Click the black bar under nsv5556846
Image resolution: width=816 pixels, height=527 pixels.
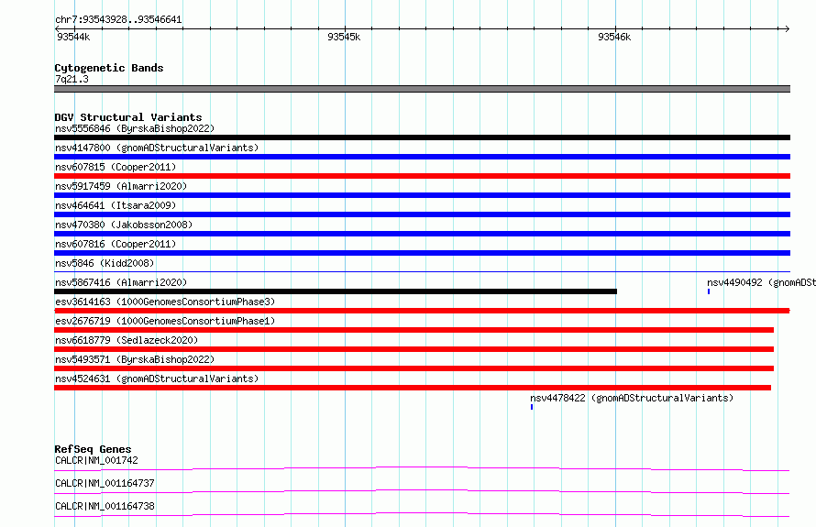422,137
